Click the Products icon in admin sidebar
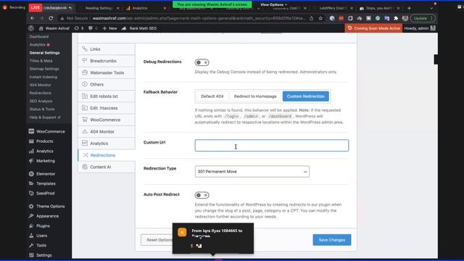 pyautogui.click(x=31, y=141)
